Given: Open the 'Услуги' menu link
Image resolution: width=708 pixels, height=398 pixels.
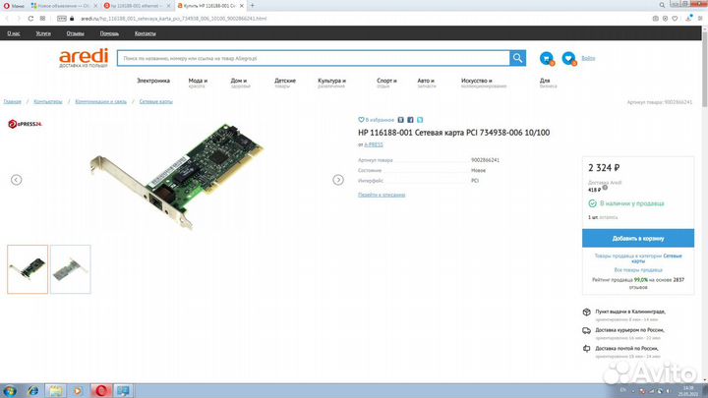Looking at the screenshot, I should coord(43,33).
